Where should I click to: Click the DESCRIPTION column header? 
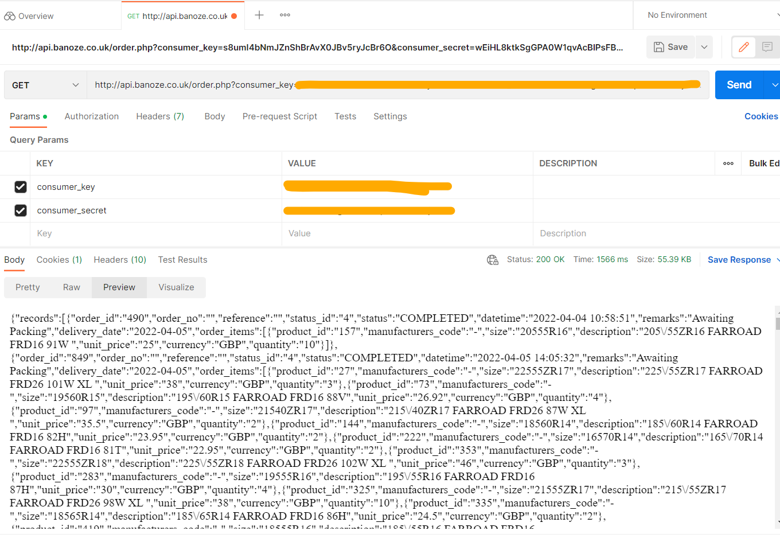coord(568,163)
